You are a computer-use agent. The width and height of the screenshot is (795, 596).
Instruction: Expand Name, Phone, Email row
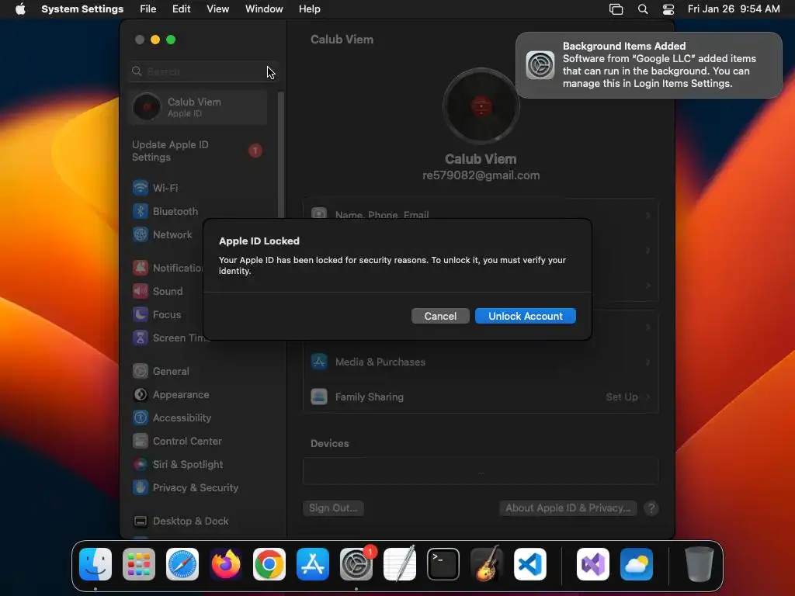tap(481, 215)
